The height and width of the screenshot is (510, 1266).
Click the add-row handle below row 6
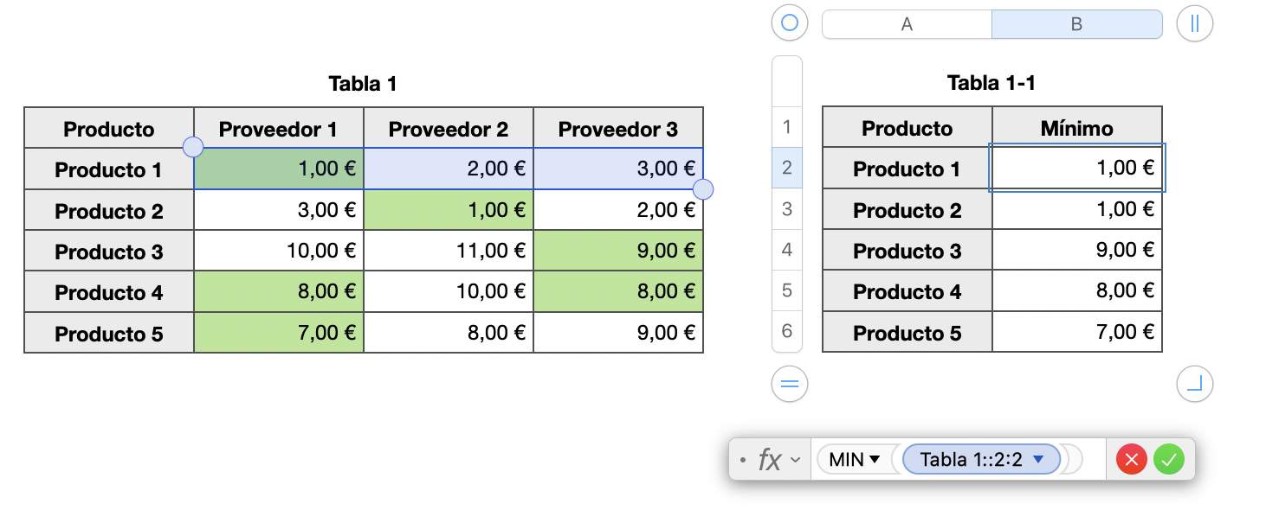[x=789, y=383]
